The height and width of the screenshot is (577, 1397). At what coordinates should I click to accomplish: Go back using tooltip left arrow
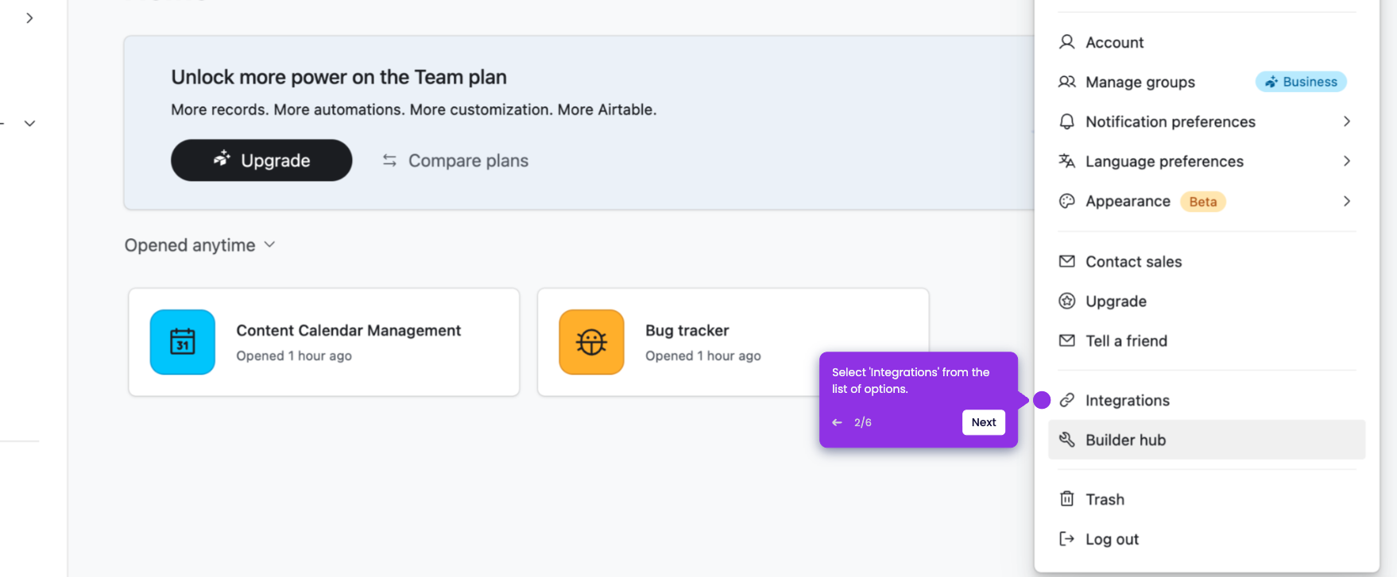(837, 422)
